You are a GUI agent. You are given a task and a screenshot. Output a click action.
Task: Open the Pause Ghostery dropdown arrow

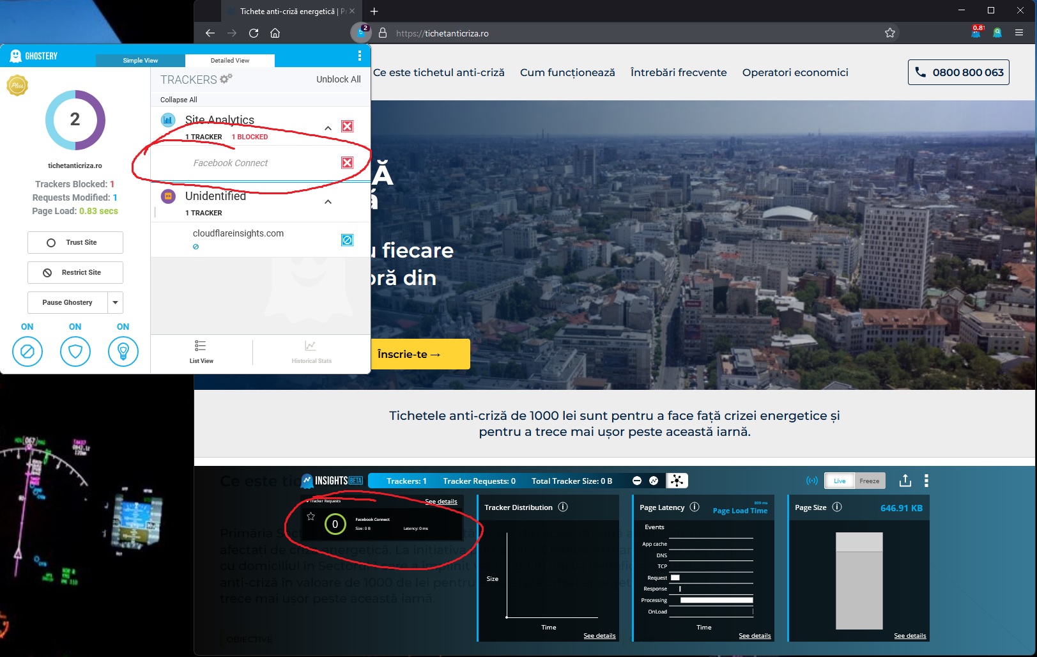(115, 302)
